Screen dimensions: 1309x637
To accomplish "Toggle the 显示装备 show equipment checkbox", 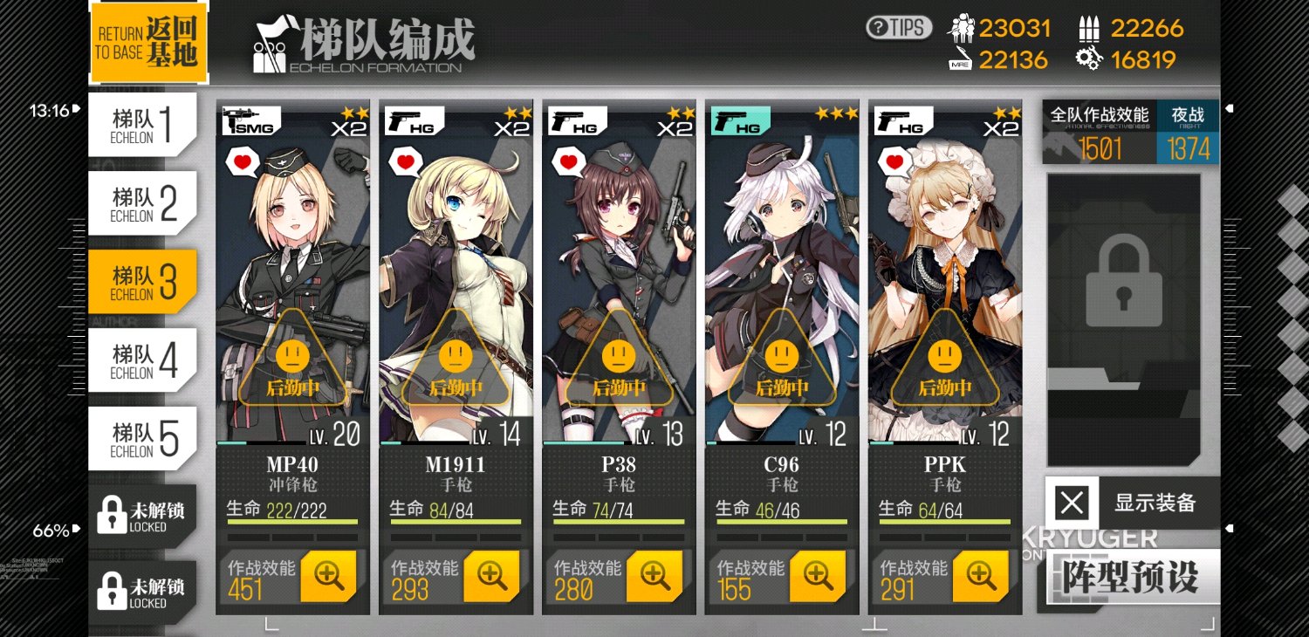I will click(x=1072, y=503).
